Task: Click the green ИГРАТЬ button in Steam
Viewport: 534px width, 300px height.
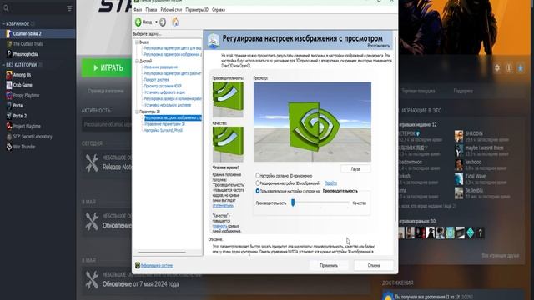Action: pos(107,68)
